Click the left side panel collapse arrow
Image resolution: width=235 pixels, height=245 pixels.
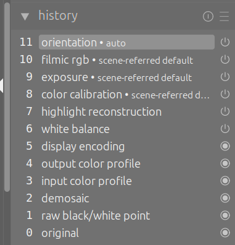pyautogui.click(x=1, y=85)
